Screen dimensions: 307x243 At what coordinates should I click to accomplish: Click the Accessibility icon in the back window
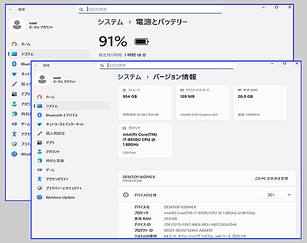[x=14, y=134]
